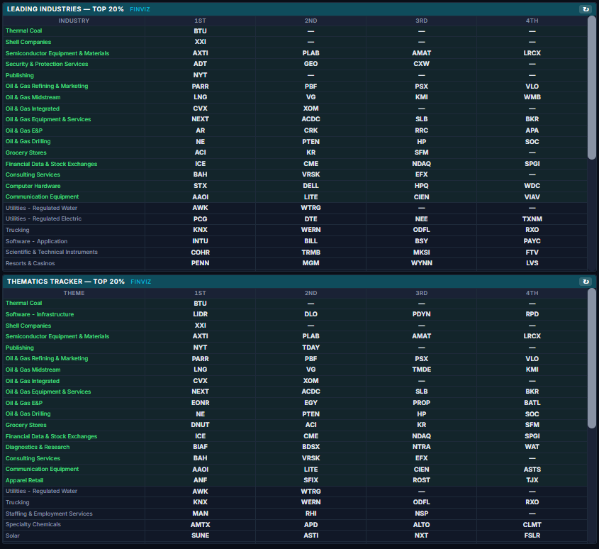Select ticker BILL
This screenshot has width=599, height=549.
click(x=311, y=241)
